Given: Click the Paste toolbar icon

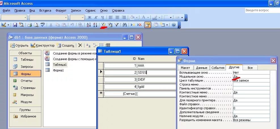Looking at the screenshot, I should point(64,25).
